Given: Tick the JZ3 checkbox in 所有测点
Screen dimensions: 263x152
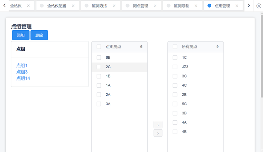Looking at the screenshot, I should pos(175,67).
